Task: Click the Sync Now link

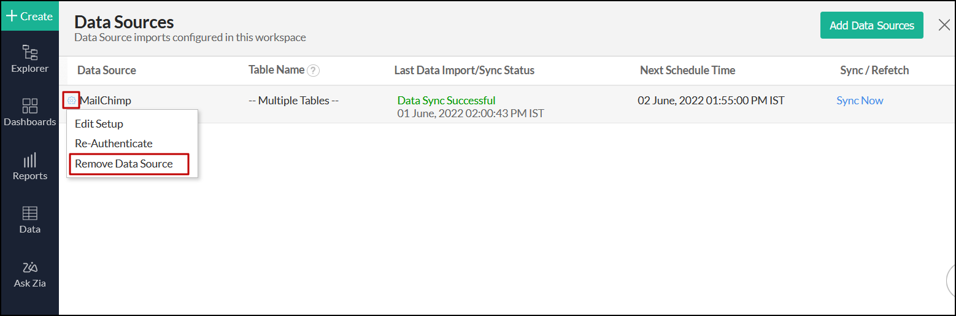Action: coord(860,101)
